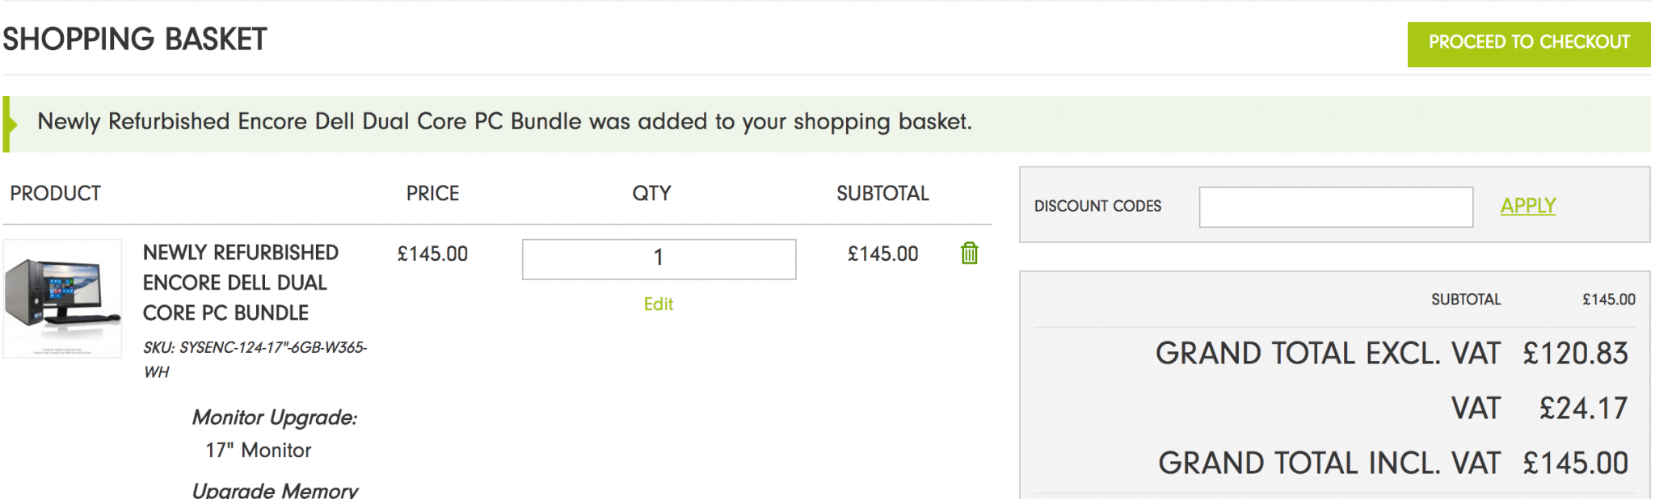The width and height of the screenshot is (1655, 499).
Task: Click the 17" Monitor option value
Action: coord(258,451)
